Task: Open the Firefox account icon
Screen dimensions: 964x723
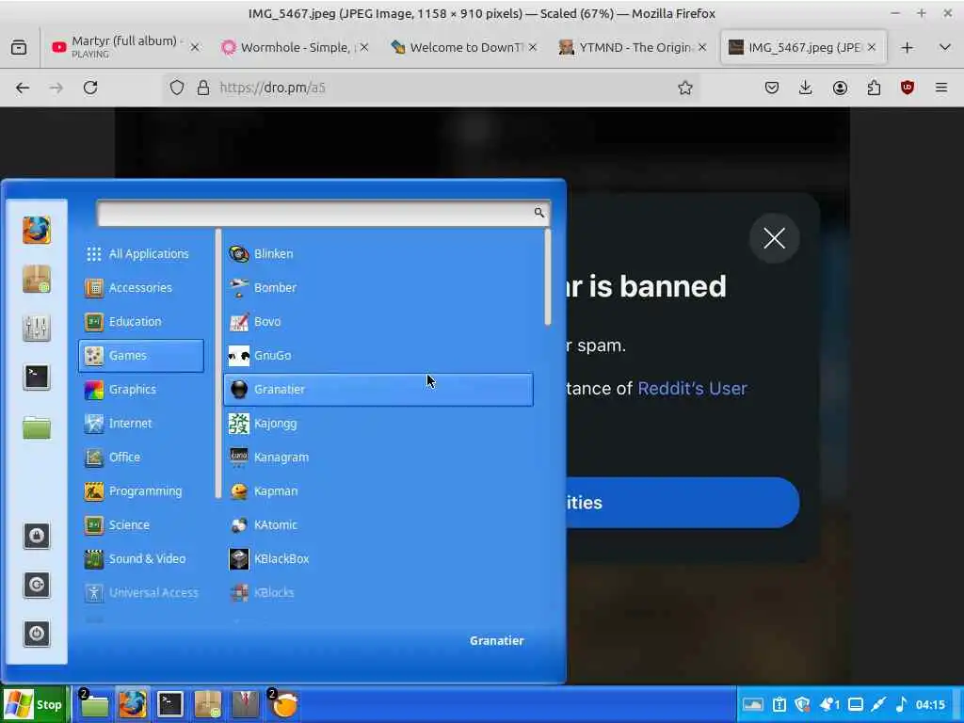Action: coord(840,88)
